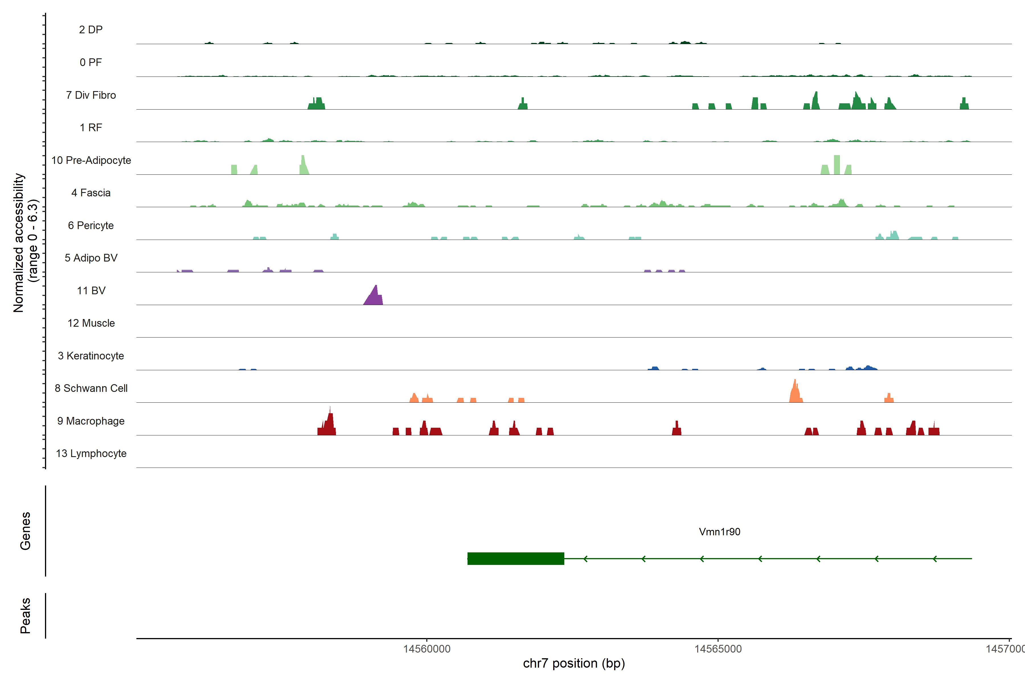Click the 5 Adipo BV track label
This screenshot has width=1025, height=683.
pos(91,258)
